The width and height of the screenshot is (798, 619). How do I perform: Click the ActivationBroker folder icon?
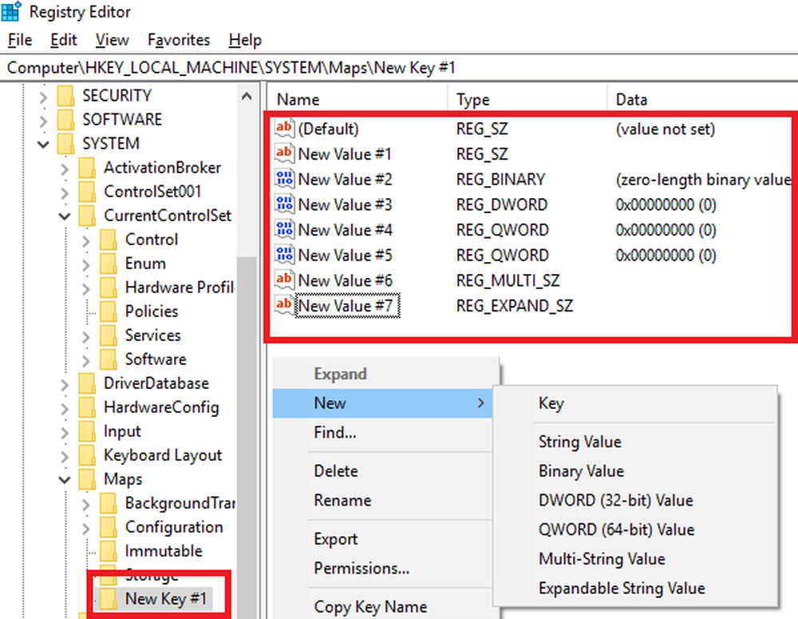point(87,167)
